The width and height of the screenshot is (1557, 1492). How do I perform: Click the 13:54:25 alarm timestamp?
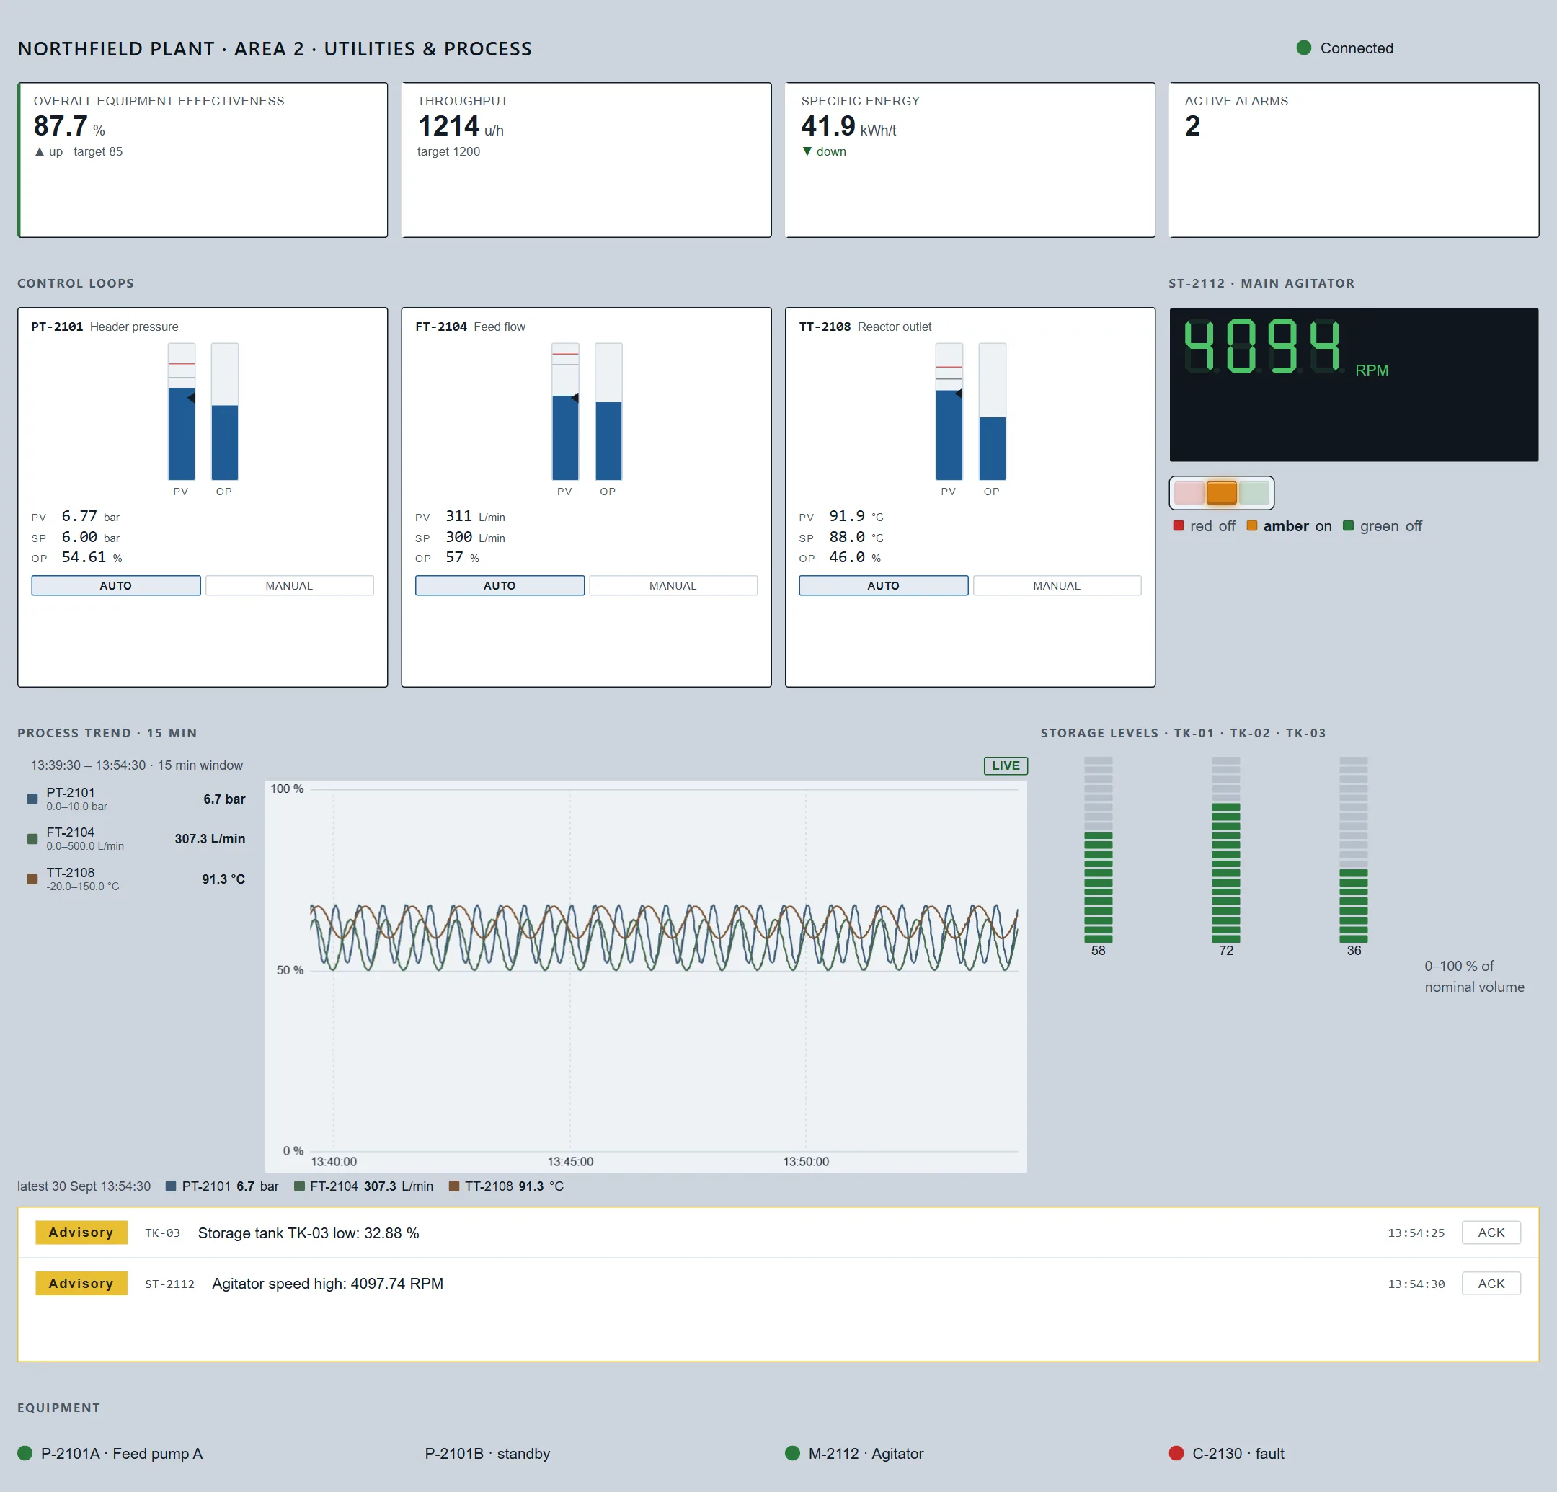[x=1416, y=1233]
